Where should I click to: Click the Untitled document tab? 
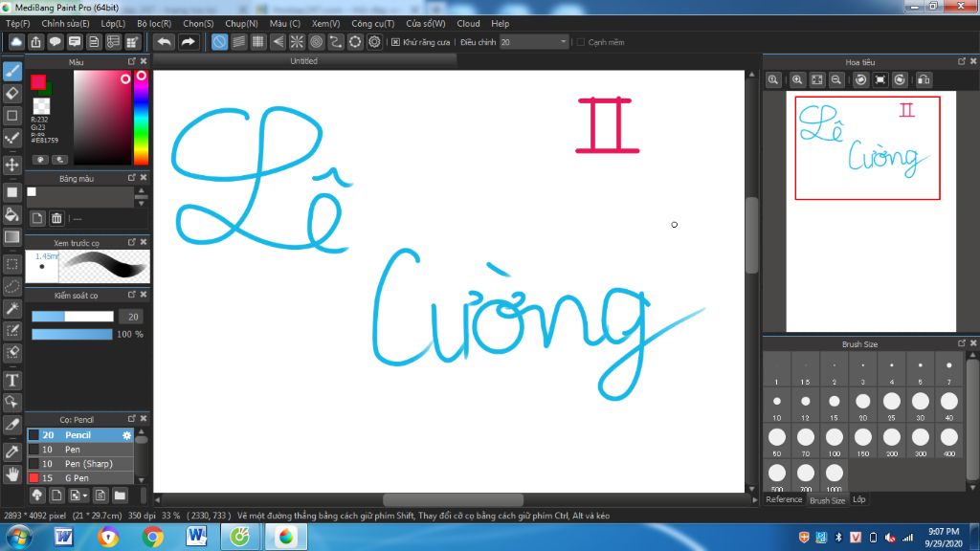[303, 61]
